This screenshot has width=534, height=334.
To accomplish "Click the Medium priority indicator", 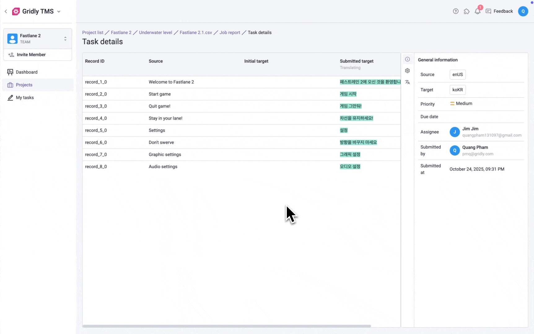I will pos(461,104).
